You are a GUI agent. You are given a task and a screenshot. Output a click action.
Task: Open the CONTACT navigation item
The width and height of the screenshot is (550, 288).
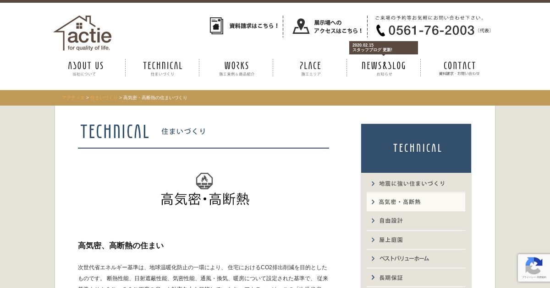coord(459,68)
